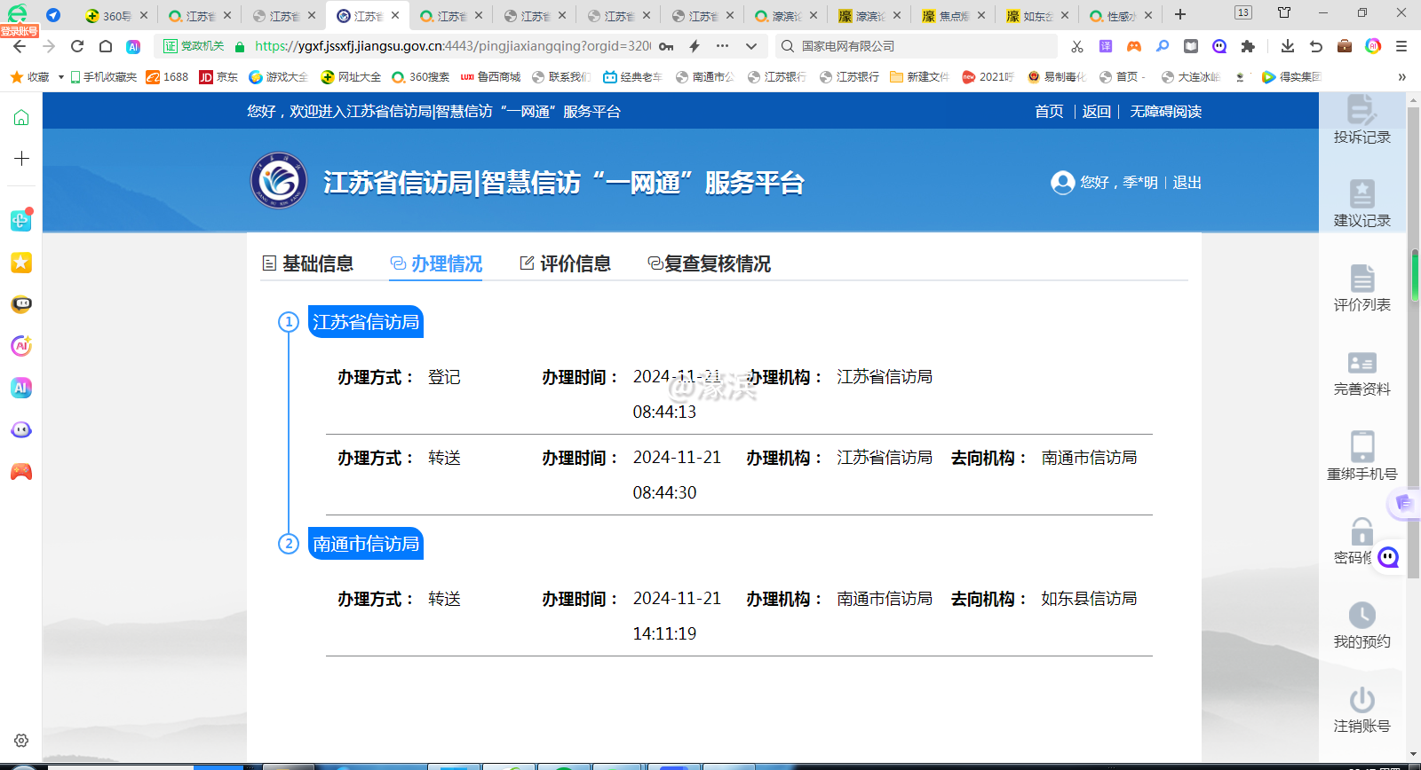This screenshot has width=1421, height=770.
Task: Click the URL address field
Action: point(452,46)
